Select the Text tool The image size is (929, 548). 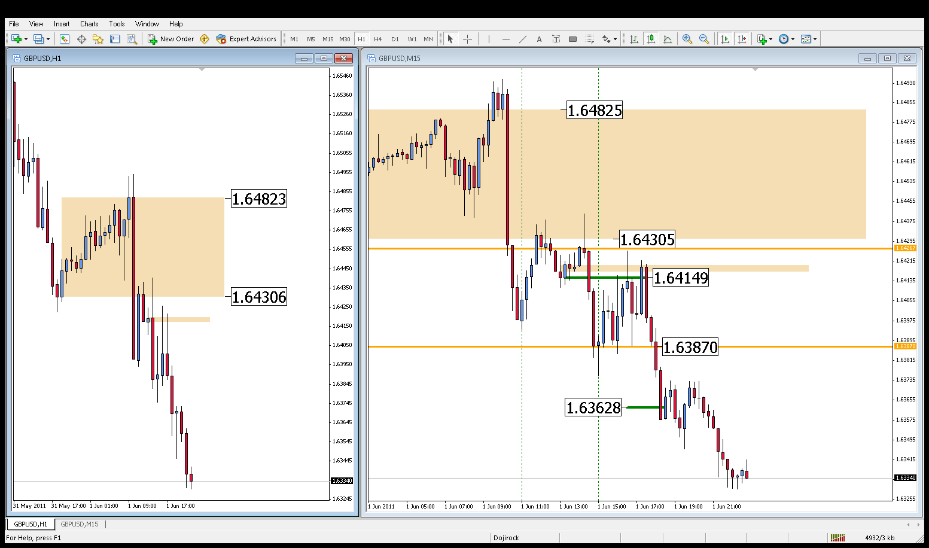pyautogui.click(x=539, y=39)
